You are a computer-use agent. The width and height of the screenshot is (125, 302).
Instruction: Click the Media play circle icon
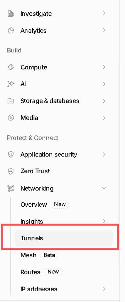[10, 118]
